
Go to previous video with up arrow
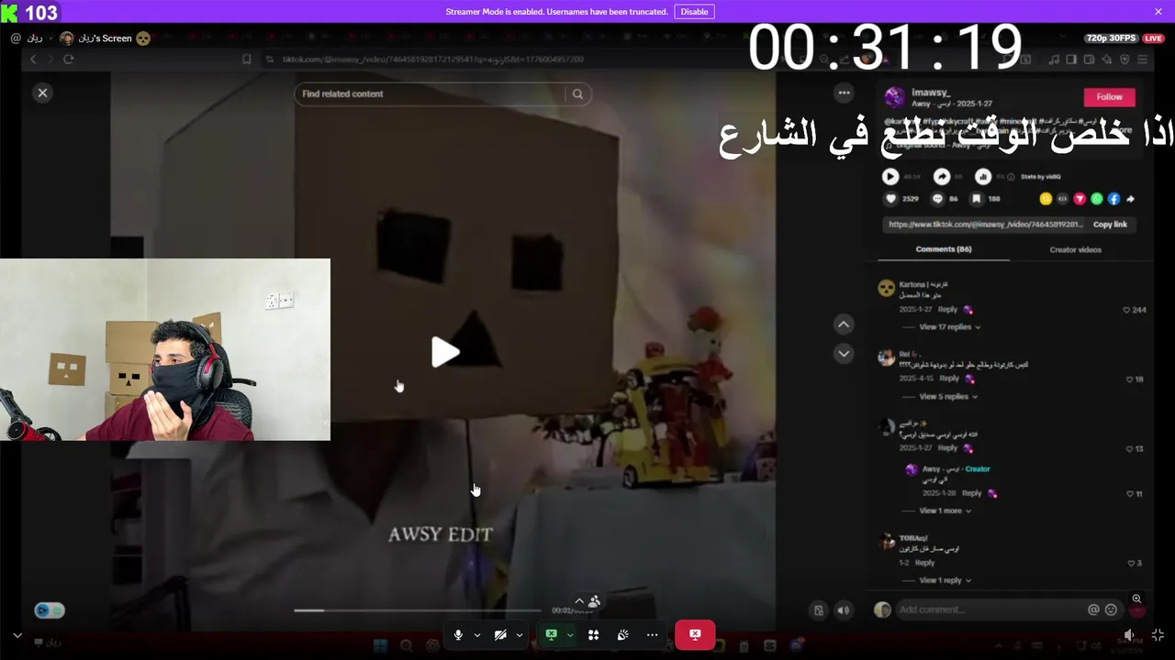[x=844, y=324]
